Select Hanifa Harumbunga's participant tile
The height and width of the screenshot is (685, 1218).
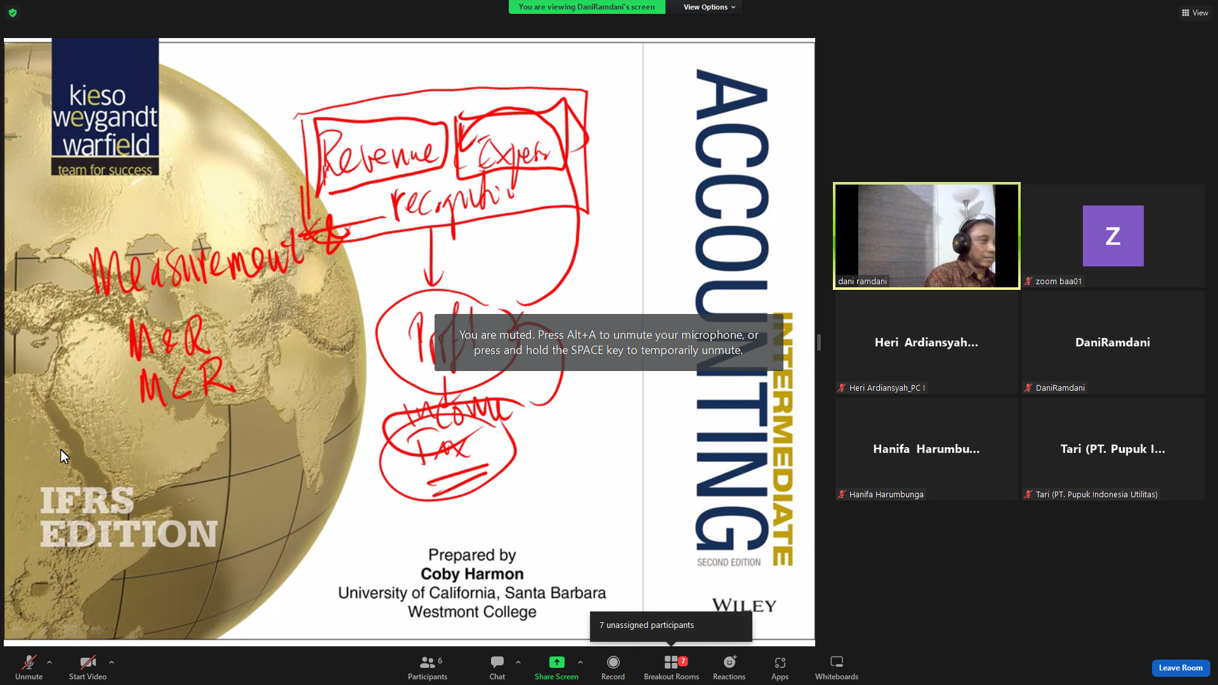click(926, 449)
